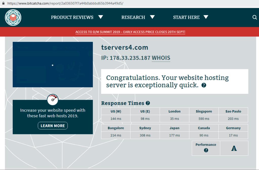The image size is (259, 170).
Task: Click the help icon under Performance
Action: point(206,150)
